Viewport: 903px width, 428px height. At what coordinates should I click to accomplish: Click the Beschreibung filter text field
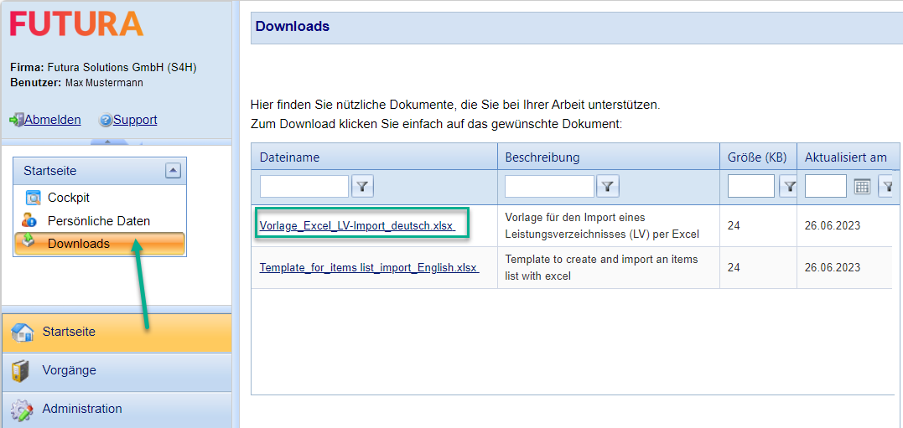click(x=549, y=186)
